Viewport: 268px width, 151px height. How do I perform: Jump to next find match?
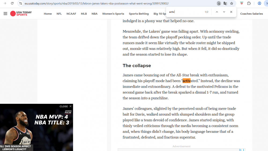(x=224, y=12)
